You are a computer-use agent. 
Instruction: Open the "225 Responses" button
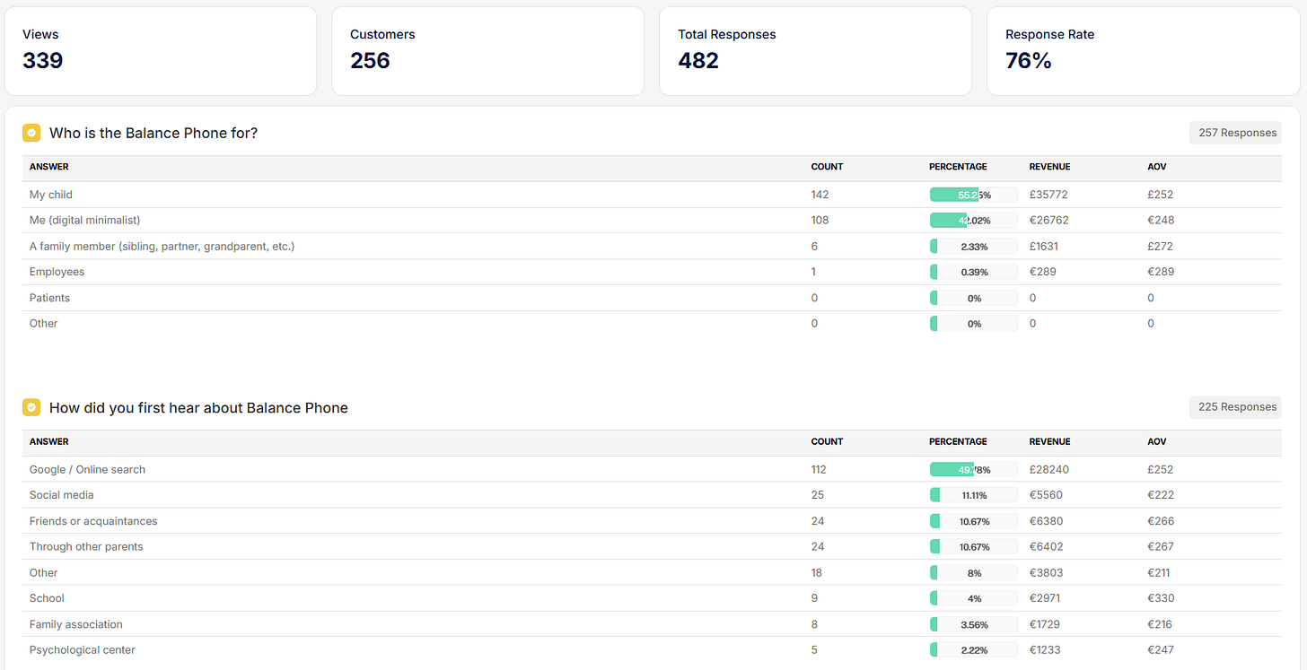[x=1235, y=407]
